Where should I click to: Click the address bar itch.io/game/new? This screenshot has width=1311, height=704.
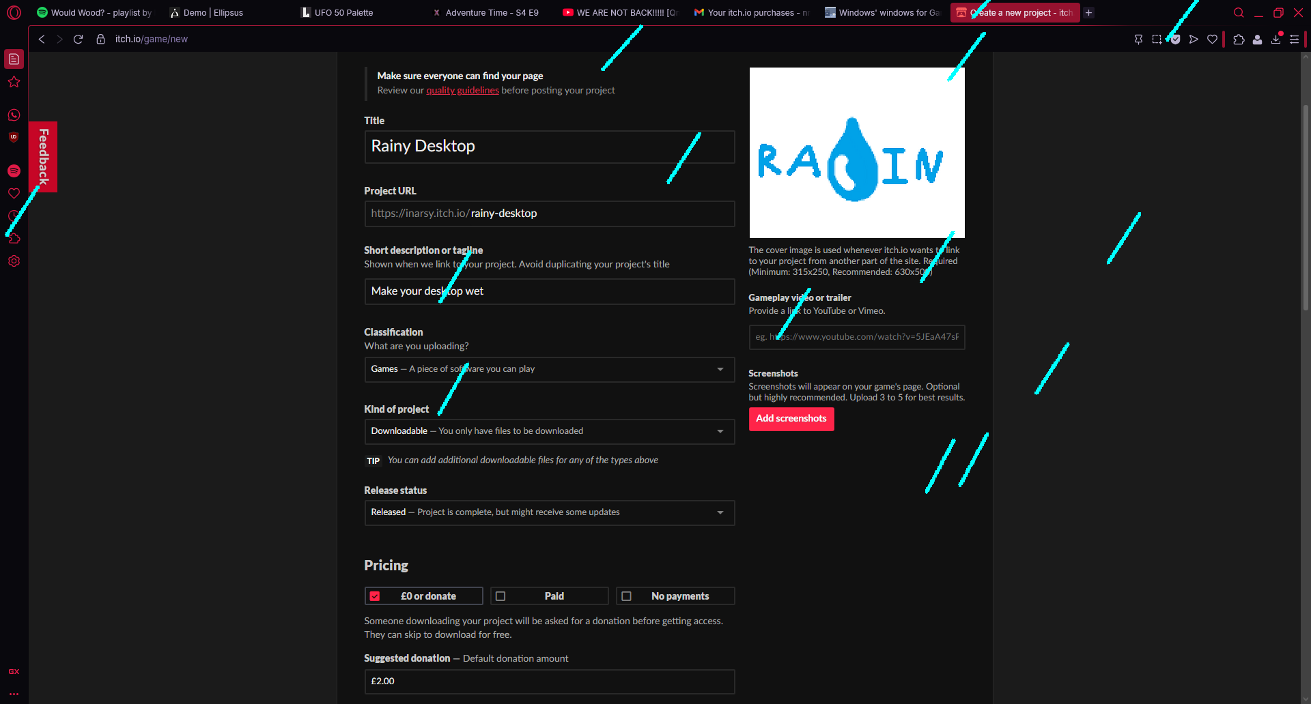152,39
